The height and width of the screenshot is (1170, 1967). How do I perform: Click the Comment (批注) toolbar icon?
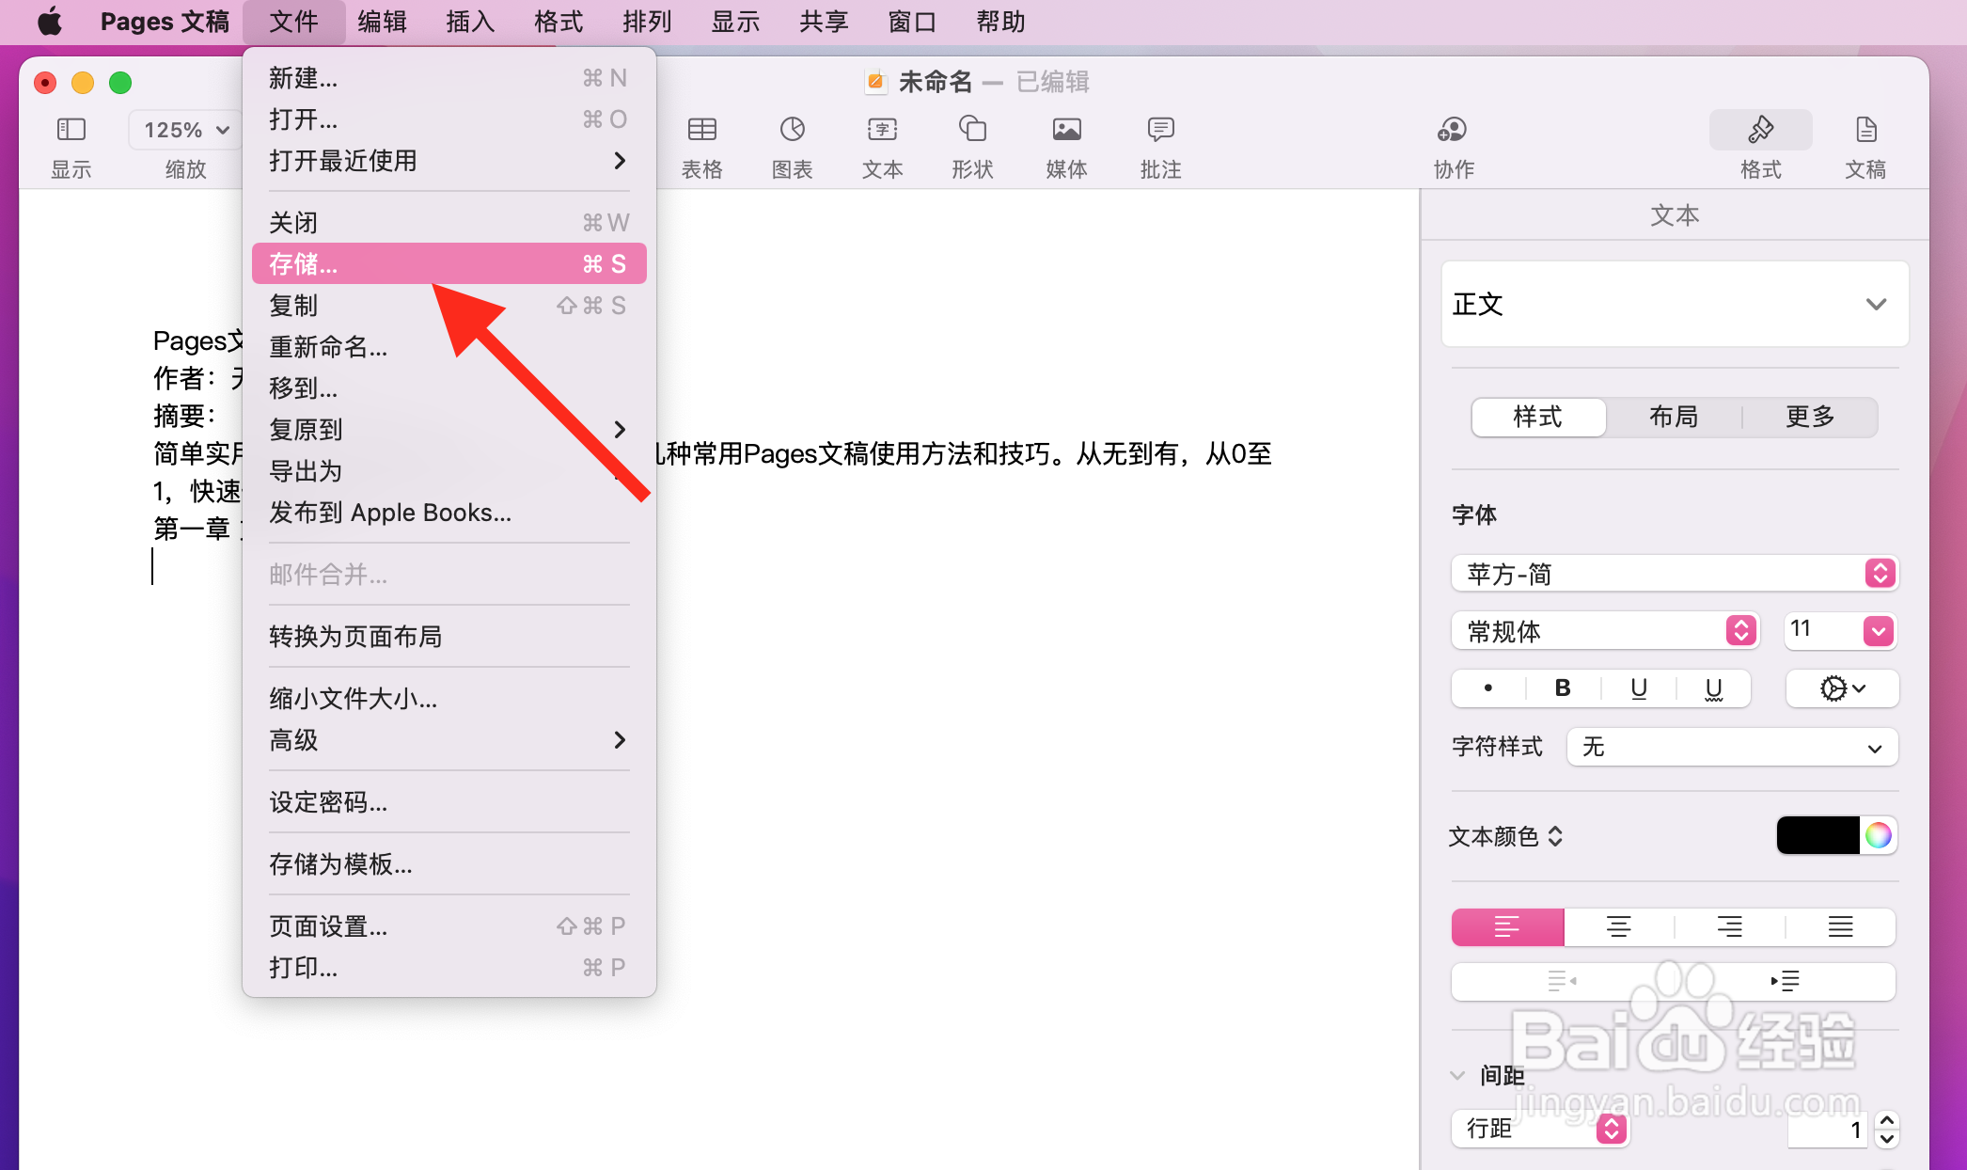1160,129
